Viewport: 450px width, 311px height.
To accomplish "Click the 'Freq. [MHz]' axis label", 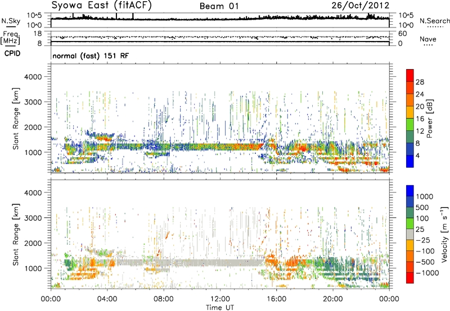I will click(x=10, y=38).
